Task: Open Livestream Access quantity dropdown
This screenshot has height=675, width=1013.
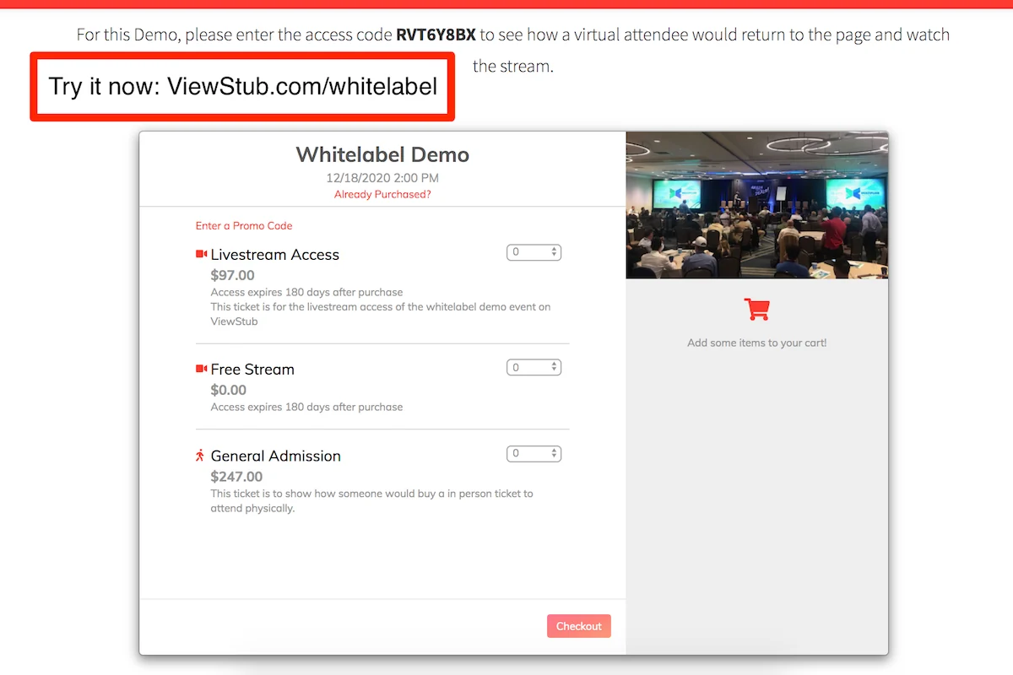Action: click(534, 252)
